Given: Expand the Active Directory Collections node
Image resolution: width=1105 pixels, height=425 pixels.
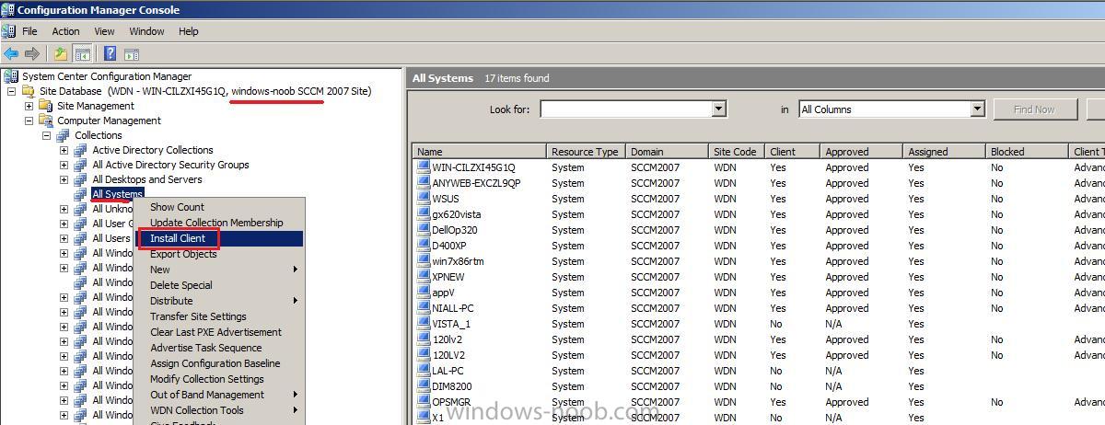Looking at the screenshot, I should 64,150.
